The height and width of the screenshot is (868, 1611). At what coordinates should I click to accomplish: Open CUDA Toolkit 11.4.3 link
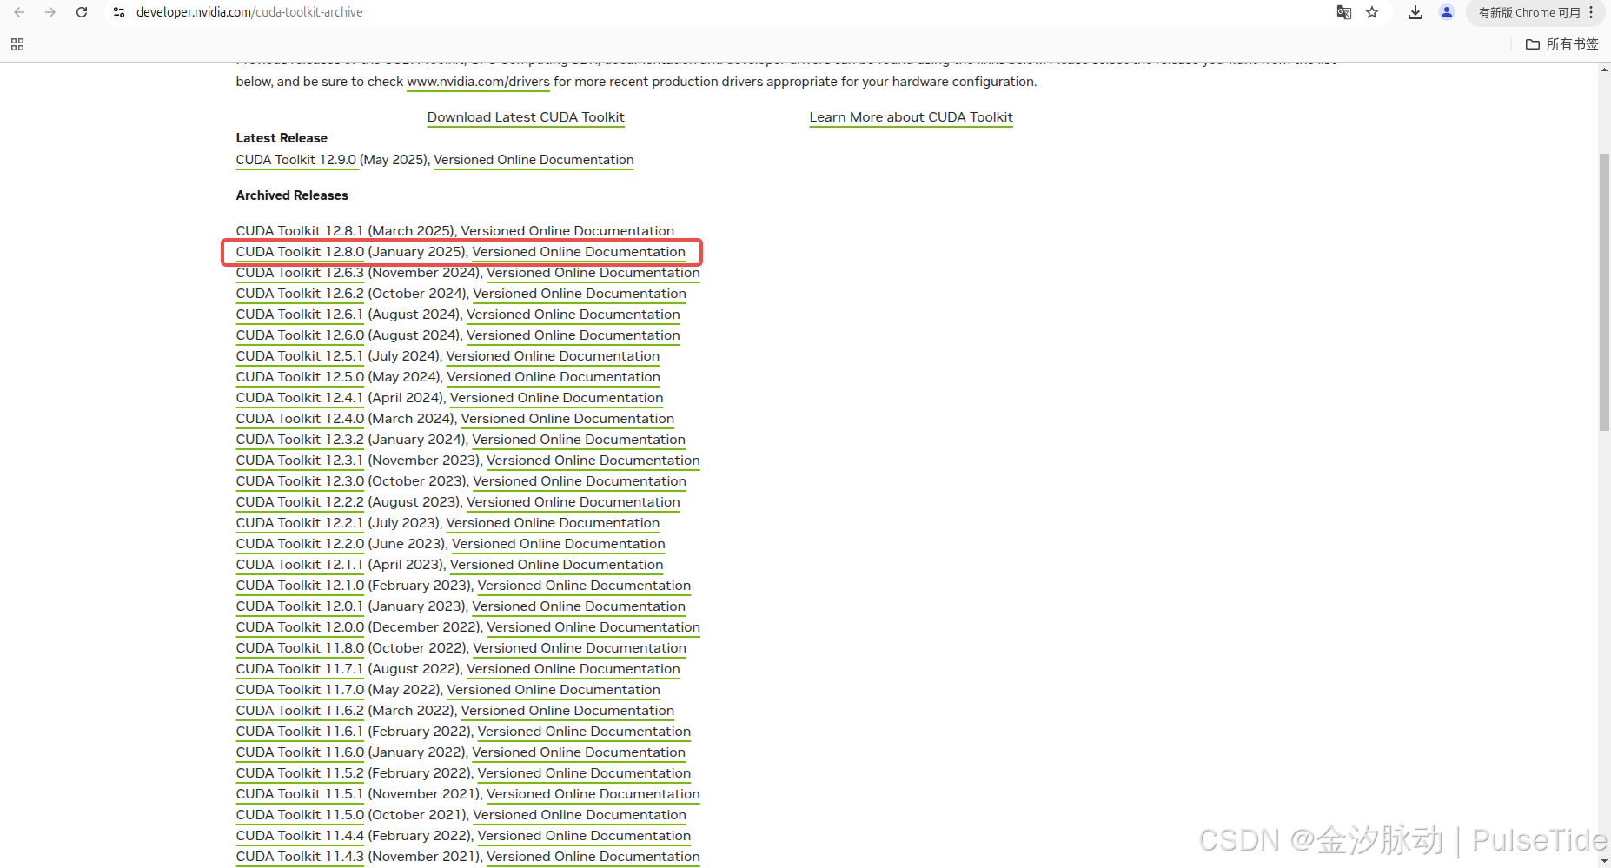(x=300, y=857)
